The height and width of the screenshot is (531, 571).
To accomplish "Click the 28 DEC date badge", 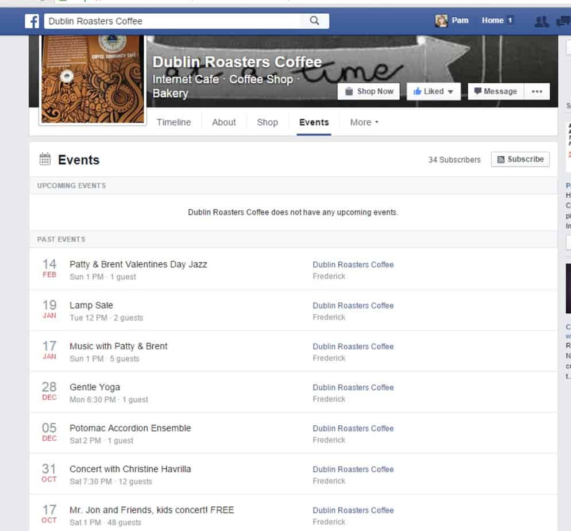I will [49, 391].
